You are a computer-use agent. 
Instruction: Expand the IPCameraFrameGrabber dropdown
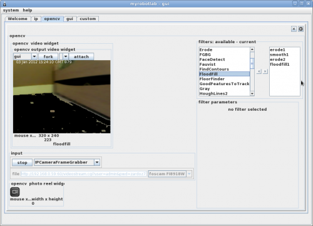click(97, 162)
